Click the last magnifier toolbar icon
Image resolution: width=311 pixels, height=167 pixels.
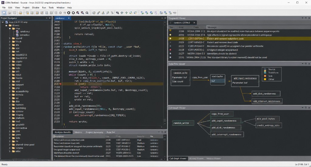point(87,13)
